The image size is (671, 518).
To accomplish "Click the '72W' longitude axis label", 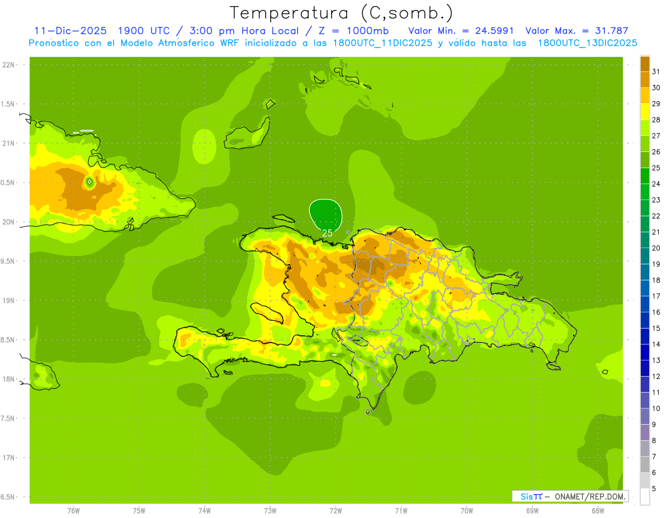I will click(x=335, y=511).
